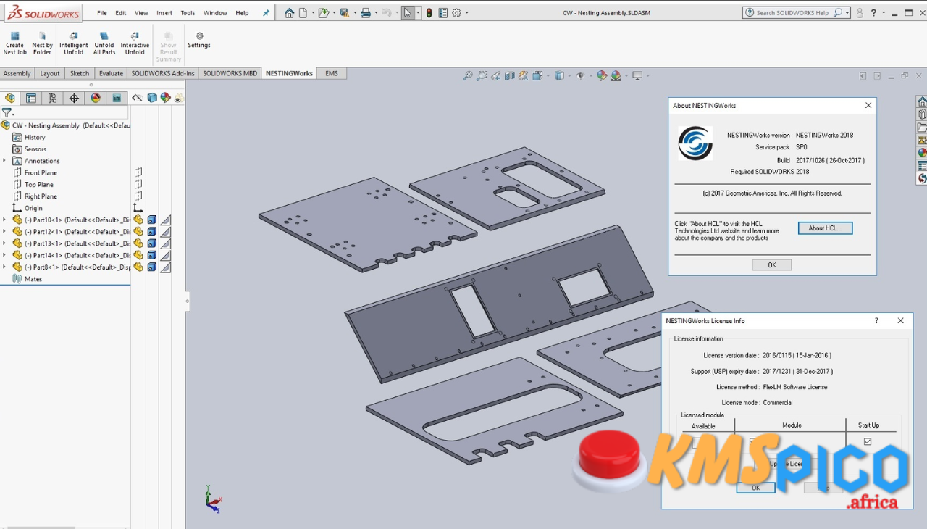The width and height of the screenshot is (927, 529).
Task: Expand the Part10<1> tree node
Action: pyautogui.click(x=4, y=220)
